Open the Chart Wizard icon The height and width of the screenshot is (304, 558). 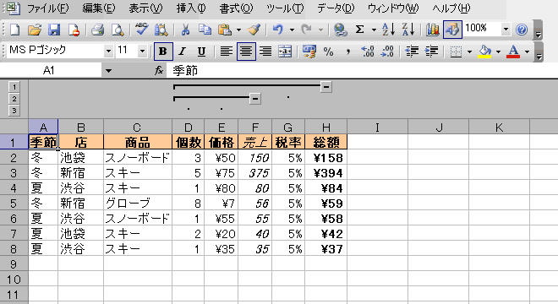[x=432, y=30]
